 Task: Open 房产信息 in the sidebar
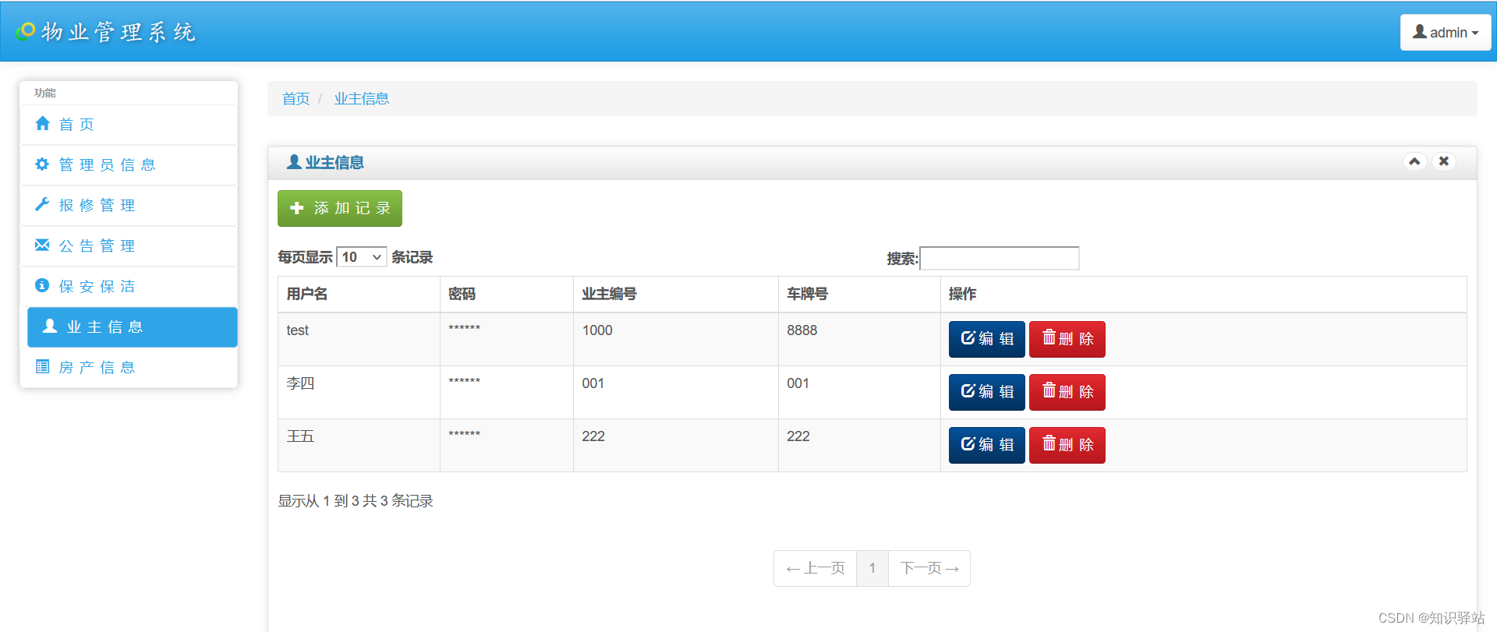pos(129,368)
